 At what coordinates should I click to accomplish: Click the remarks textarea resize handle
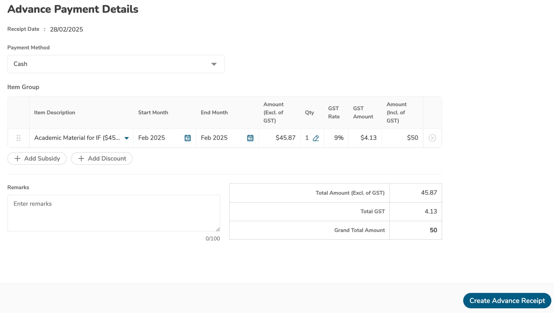click(218, 229)
